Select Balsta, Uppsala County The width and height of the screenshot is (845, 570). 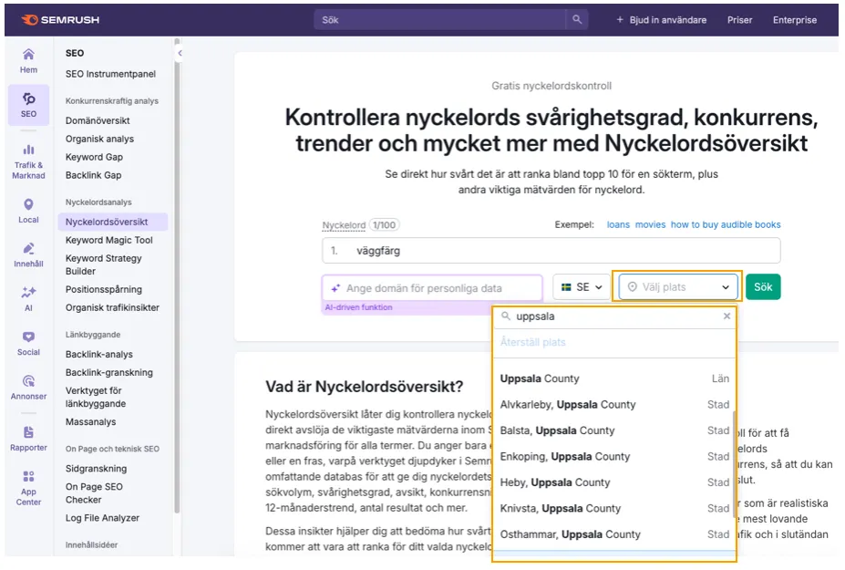tap(614, 430)
